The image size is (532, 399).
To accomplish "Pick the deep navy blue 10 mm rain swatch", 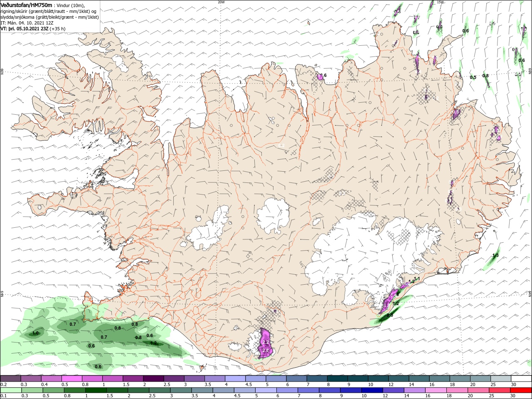I will click(372, 390).
